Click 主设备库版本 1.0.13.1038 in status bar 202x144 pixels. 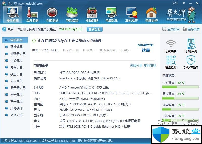pyautogui.click(x=57, y=141)
